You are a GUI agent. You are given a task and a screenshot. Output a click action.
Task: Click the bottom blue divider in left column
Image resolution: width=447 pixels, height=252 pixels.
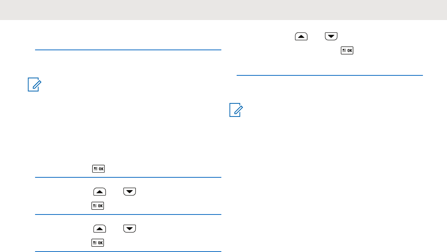(x=128, y=251)
